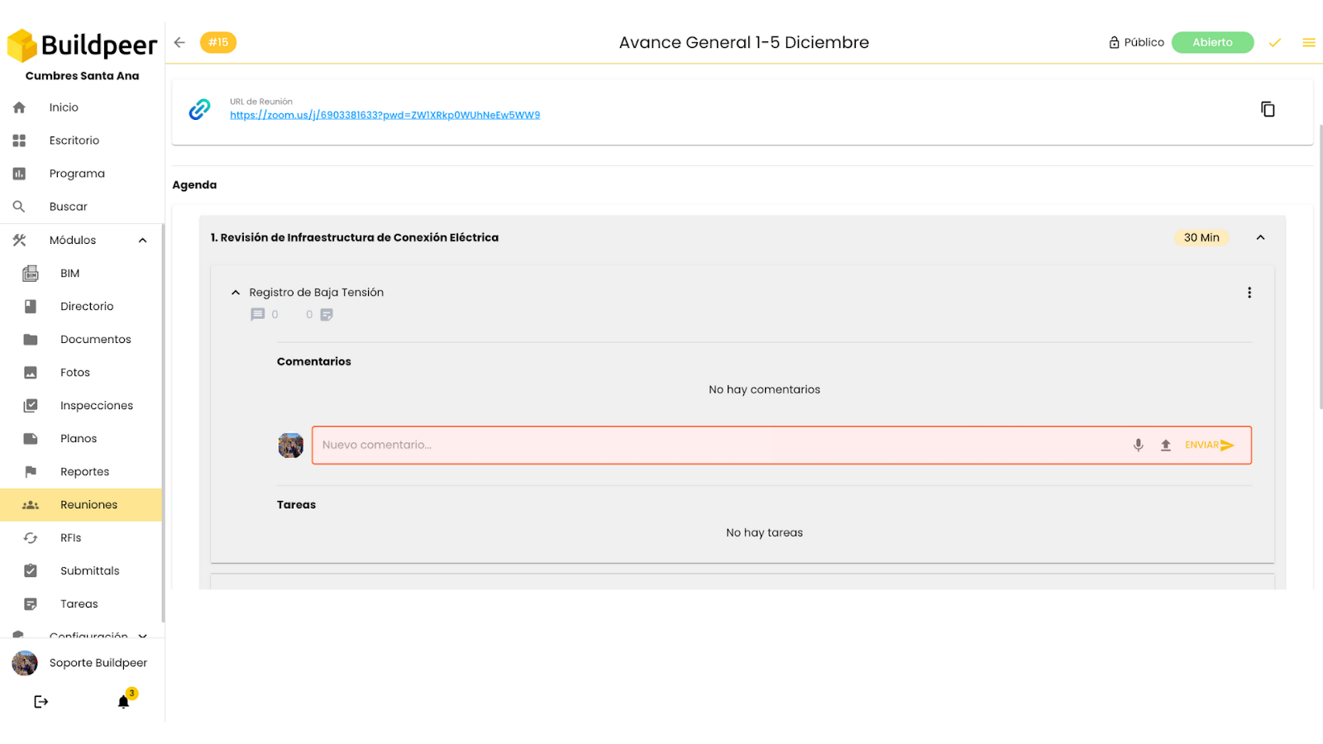The width and height of the screenshot is (1323, 744).
Task: Collapse Registro de Baja Tensión topic
Action: (236, 293)
